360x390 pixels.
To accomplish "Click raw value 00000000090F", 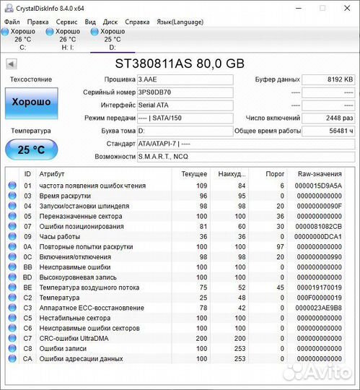I will [x=320, y=206].
